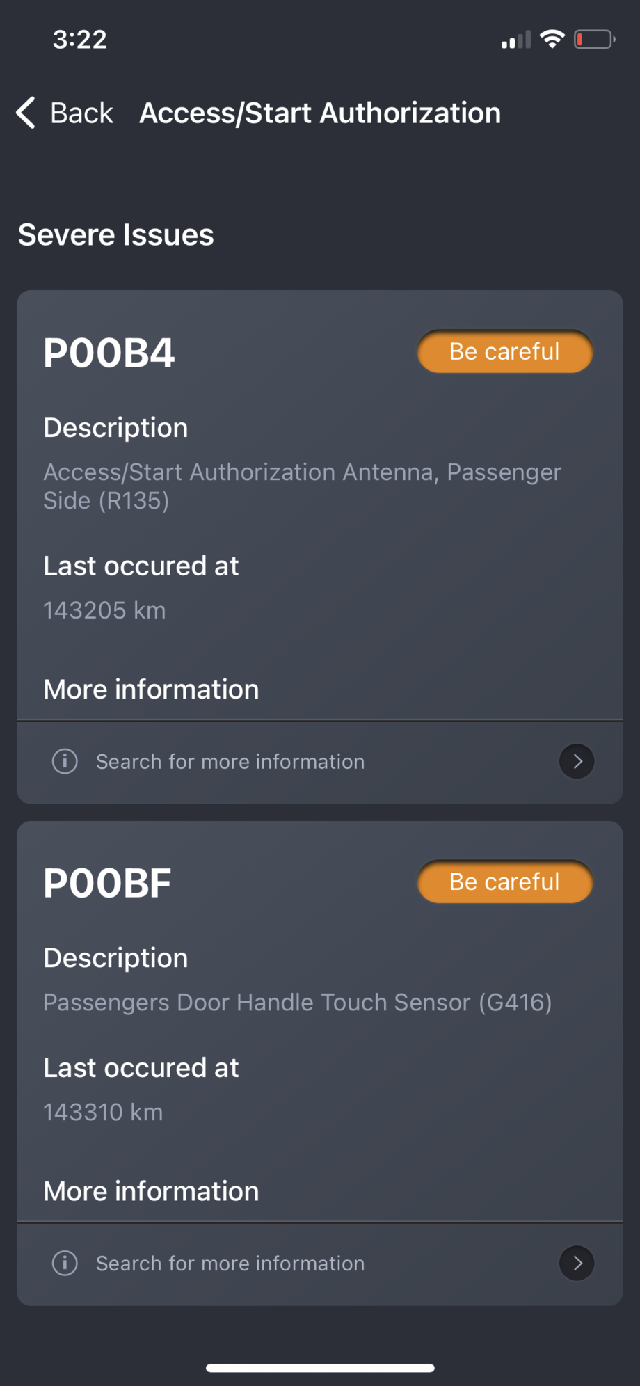
Task: Tap the info icon in the P00BF card
Action: tap(65, 1263)
